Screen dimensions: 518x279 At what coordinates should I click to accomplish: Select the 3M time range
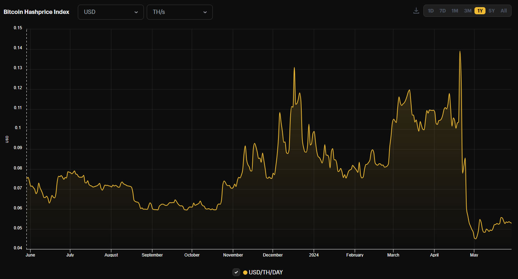point(468,11)
